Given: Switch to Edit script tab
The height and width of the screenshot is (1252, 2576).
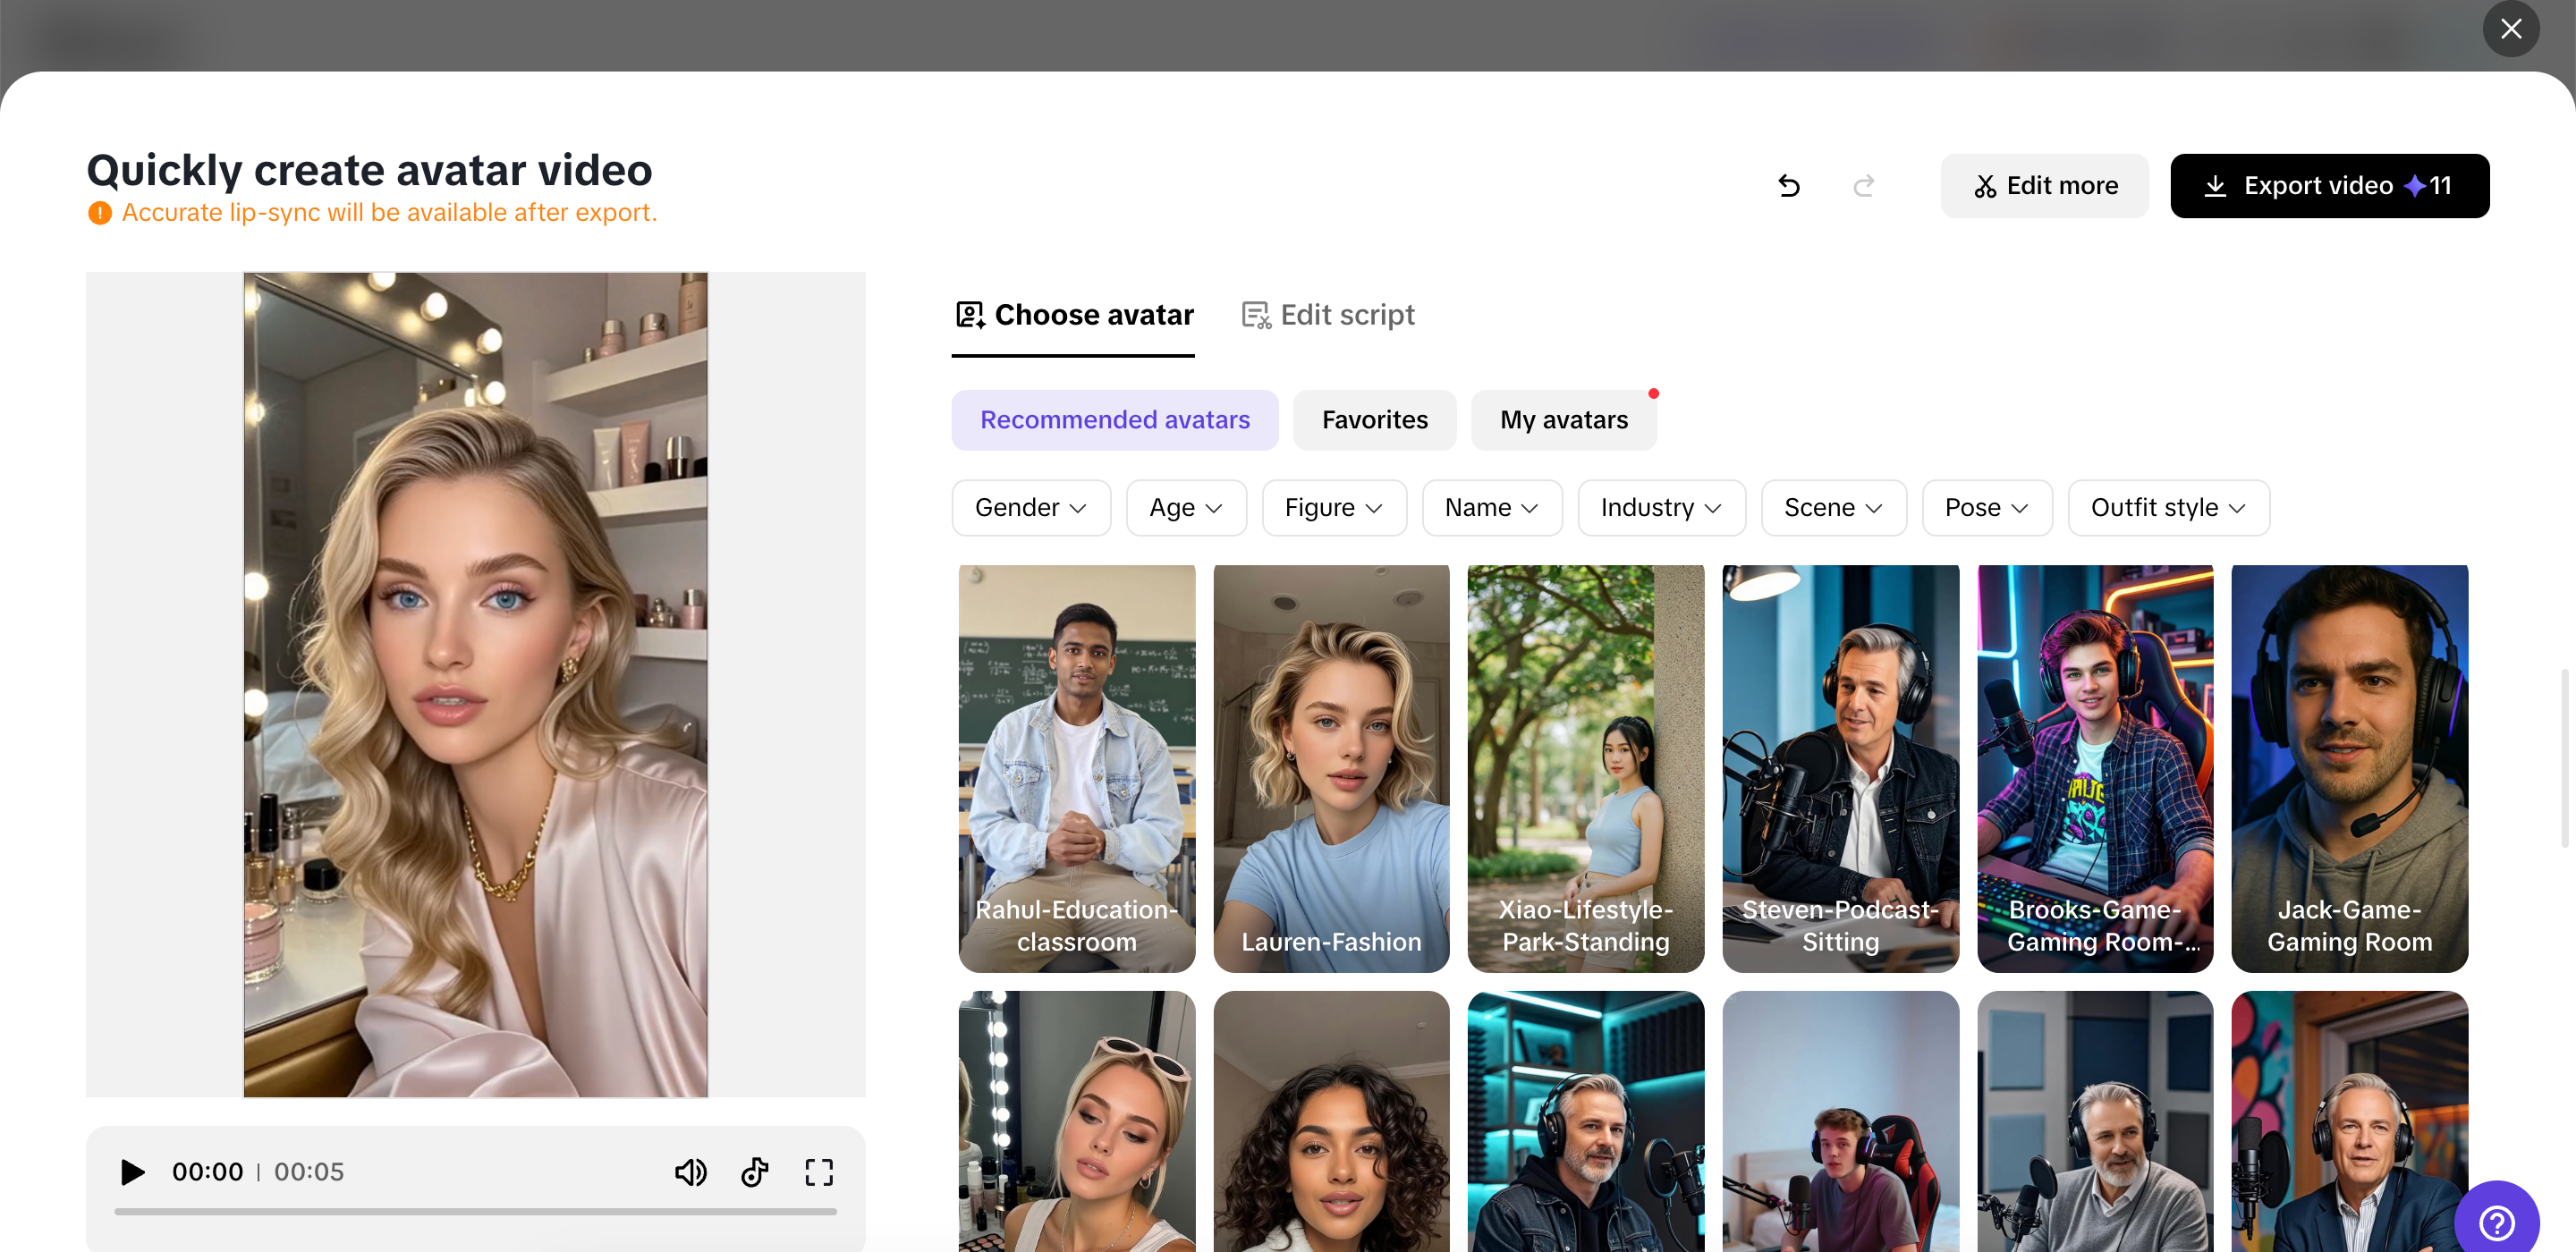Looking at the screenshot, I should [x=1328, y=315].
